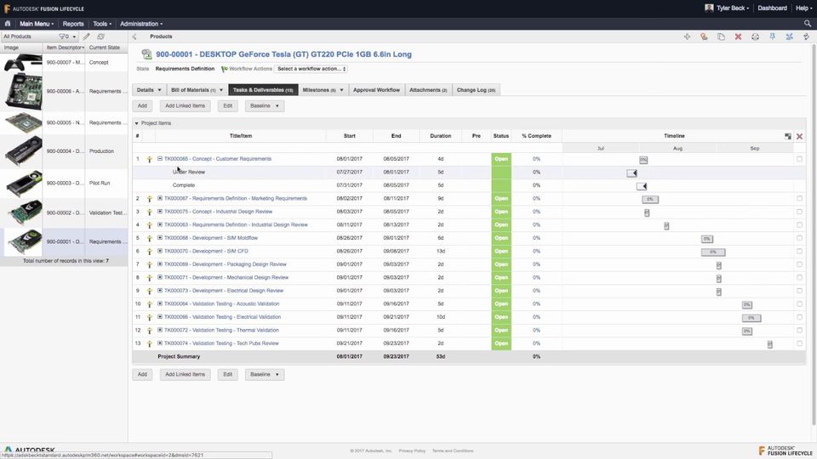
Task: Open the Main Menu in top navigation
Action: pos(37,24)
